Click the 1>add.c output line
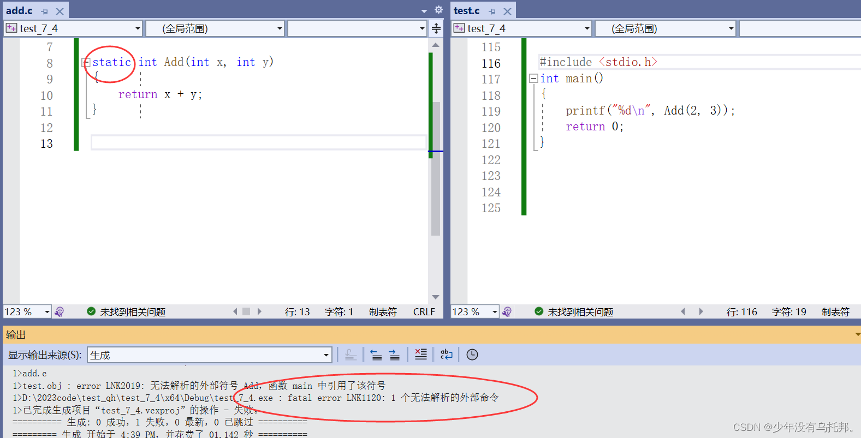 pos(29,374)
